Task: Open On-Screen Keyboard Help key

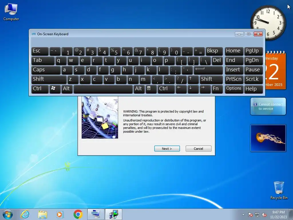Action: tap(254, 89)
